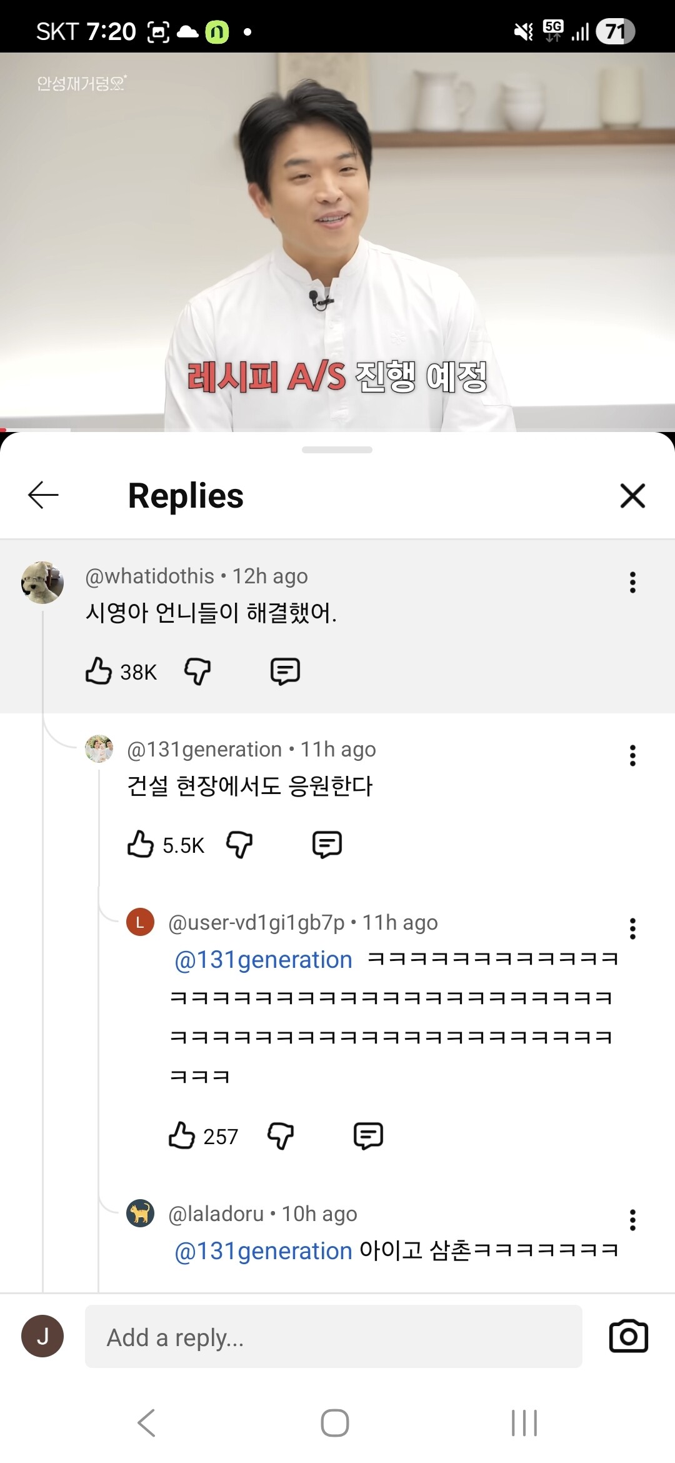Open @whatidothis profile picture

click(42, 583)
